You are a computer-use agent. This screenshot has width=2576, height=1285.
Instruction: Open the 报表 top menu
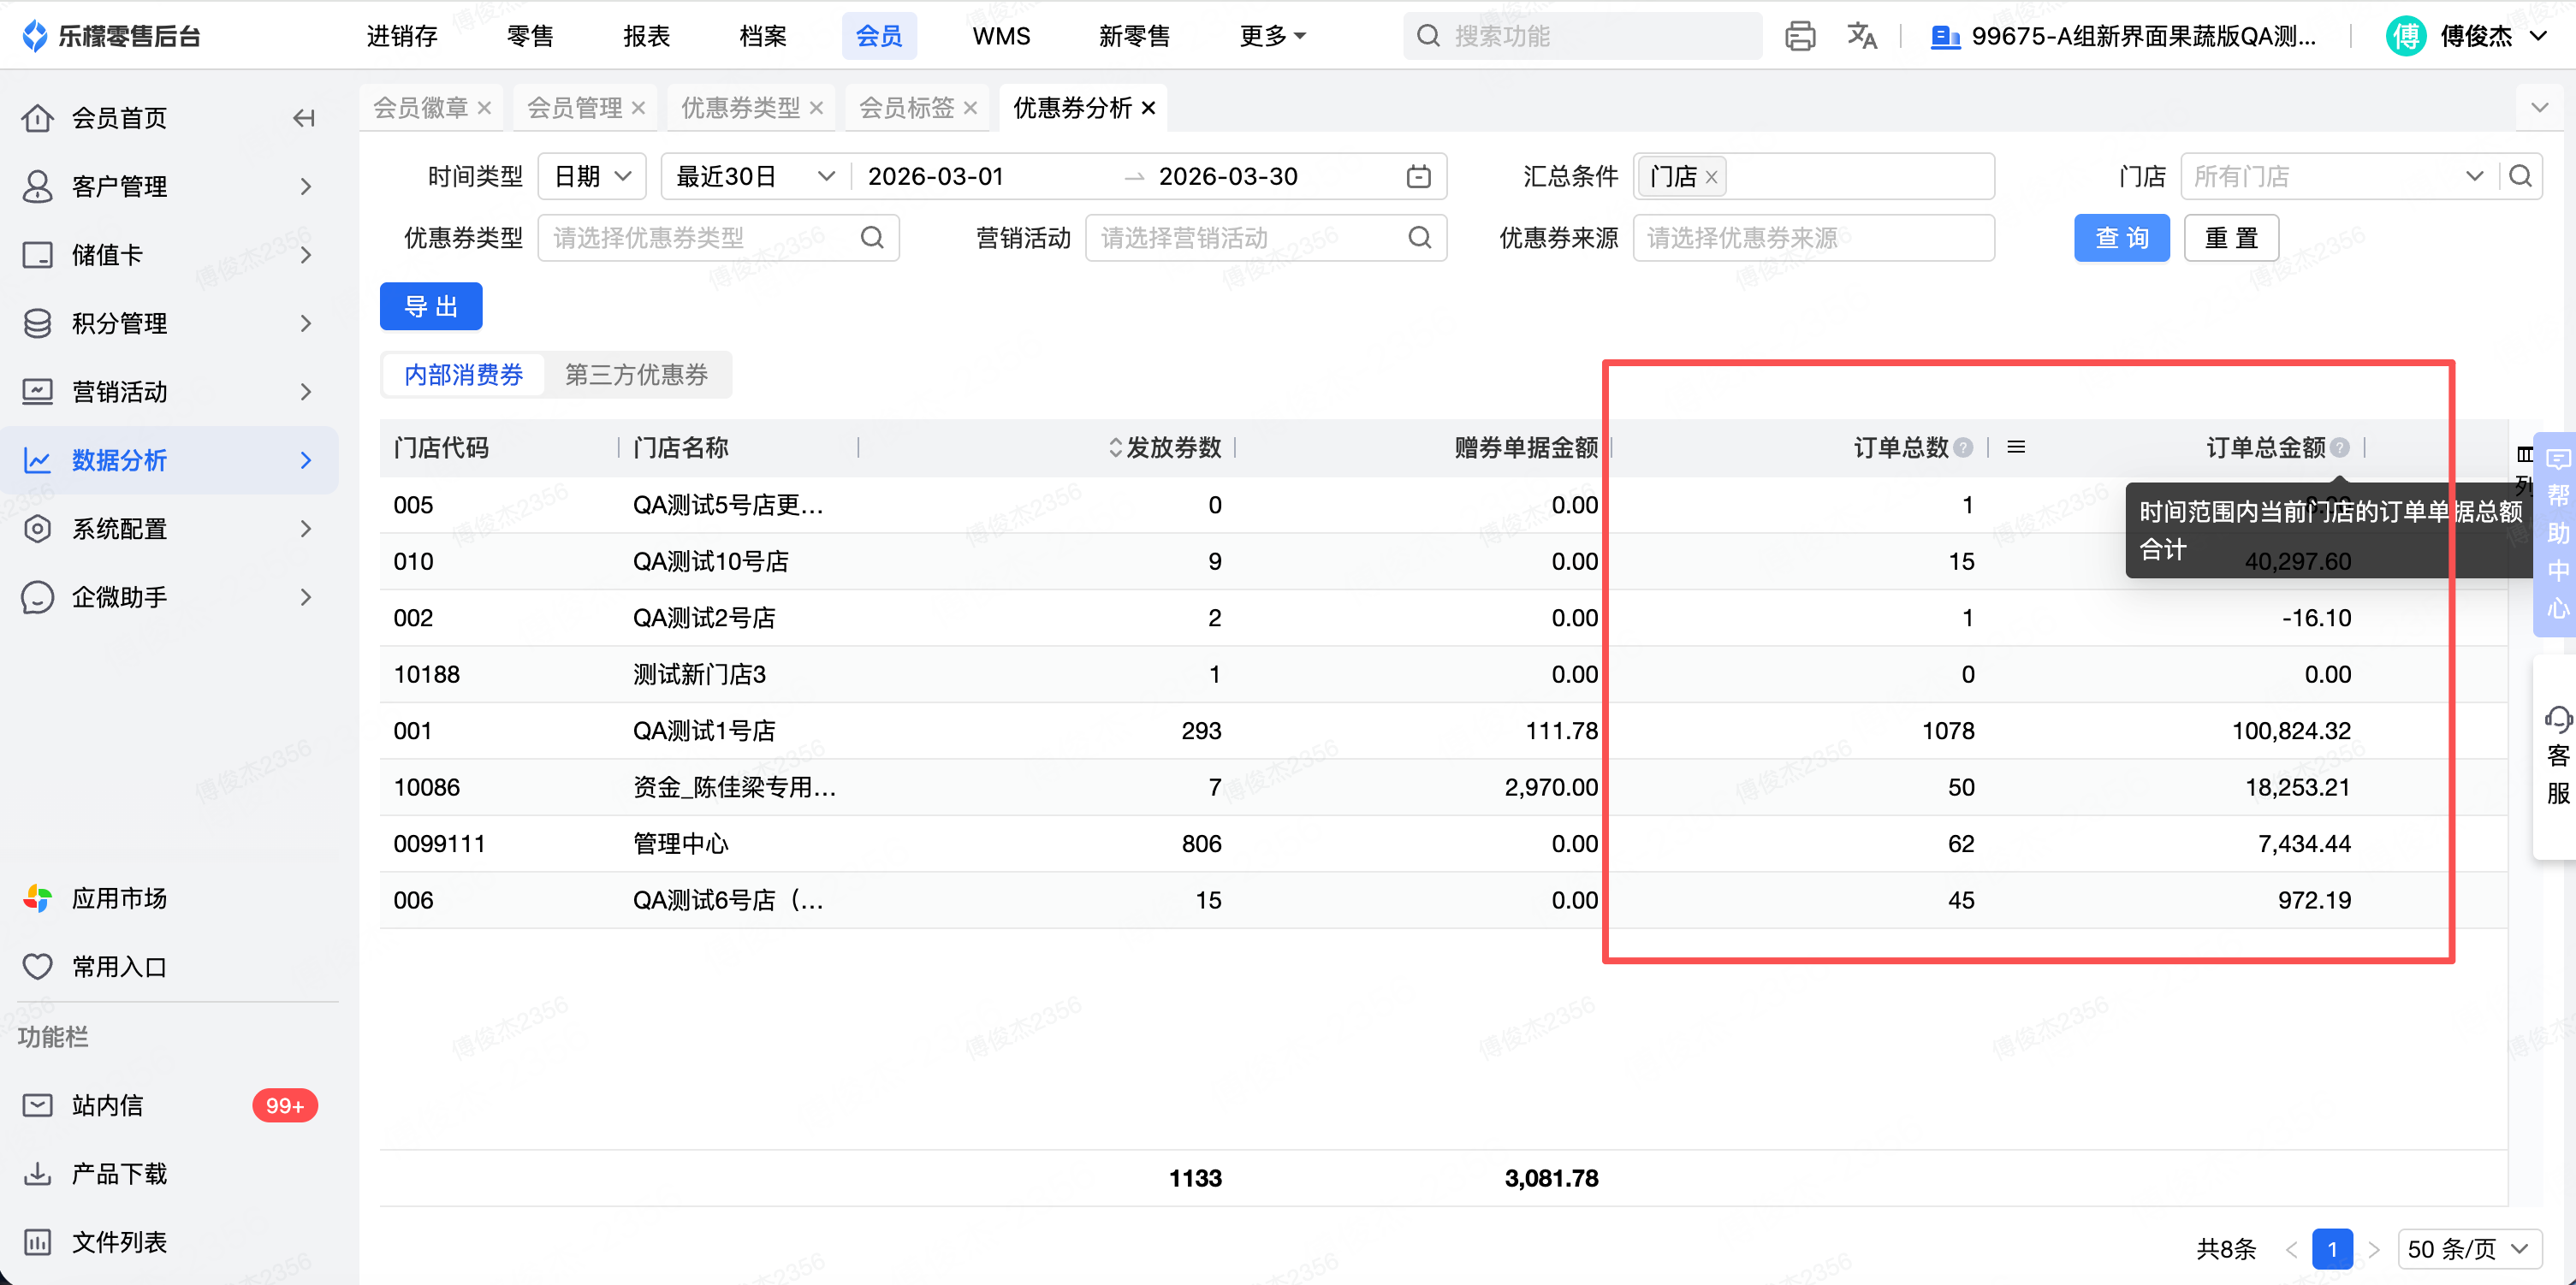point(646,36)
